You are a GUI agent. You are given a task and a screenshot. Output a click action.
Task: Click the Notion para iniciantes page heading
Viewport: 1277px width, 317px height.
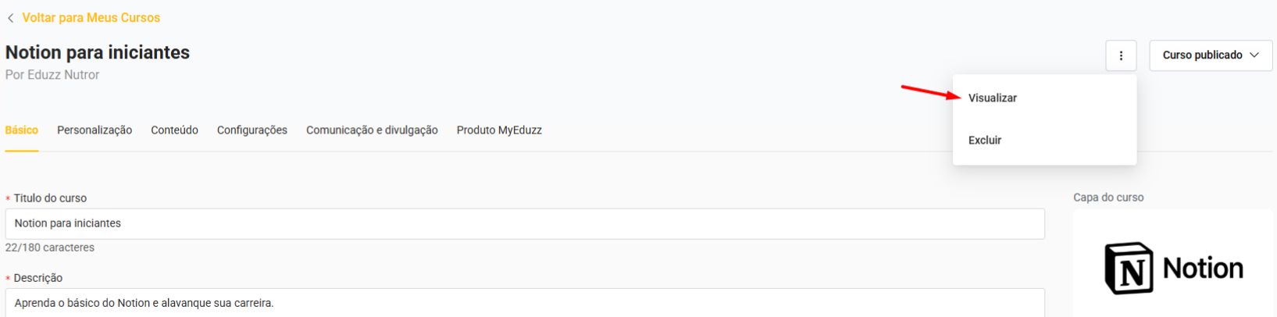[98, 52]
